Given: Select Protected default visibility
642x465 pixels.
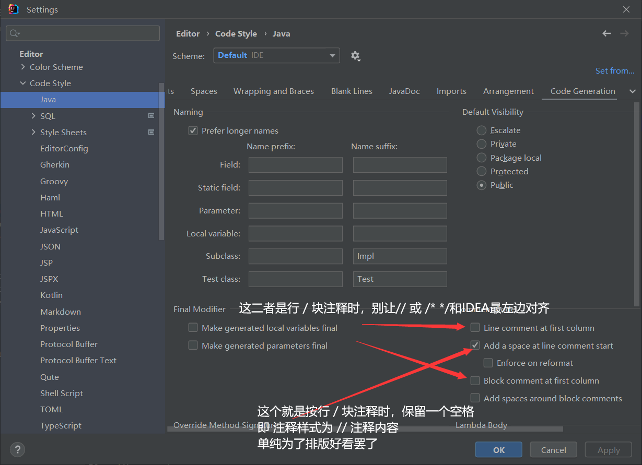Looking at the screenshot, I should (x=482, y=171).
